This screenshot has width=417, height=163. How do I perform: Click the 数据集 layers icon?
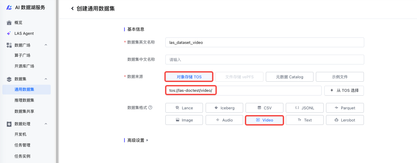coord(9,79)
